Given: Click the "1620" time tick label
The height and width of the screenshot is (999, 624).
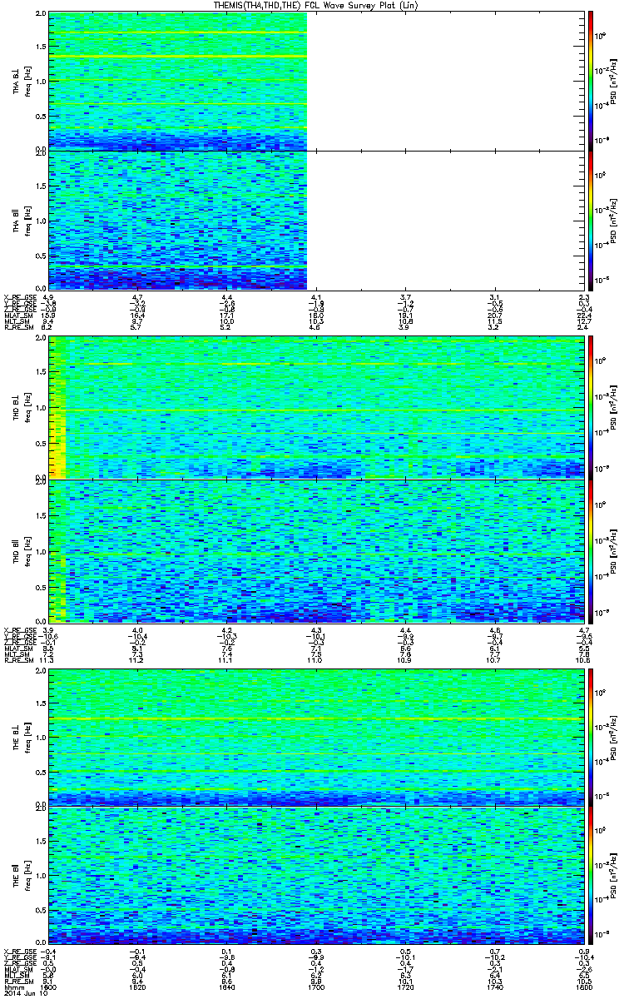Looking at the screenshot, I should pyautogui.click(x=137, y=987).
